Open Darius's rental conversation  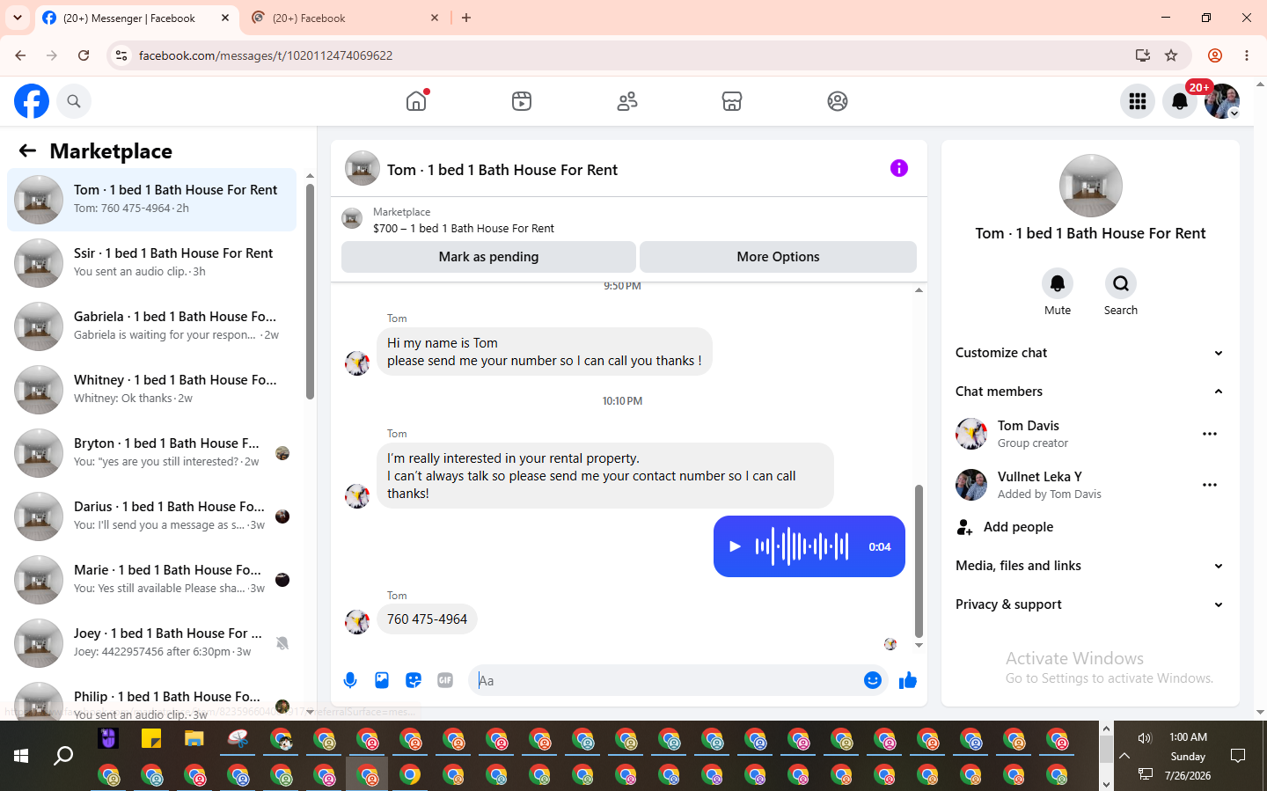(x=151, y=516)
